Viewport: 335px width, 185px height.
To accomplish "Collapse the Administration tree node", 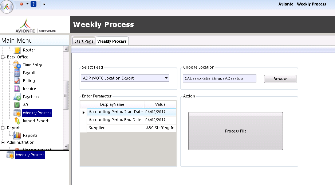I will [x=3, y=142].
